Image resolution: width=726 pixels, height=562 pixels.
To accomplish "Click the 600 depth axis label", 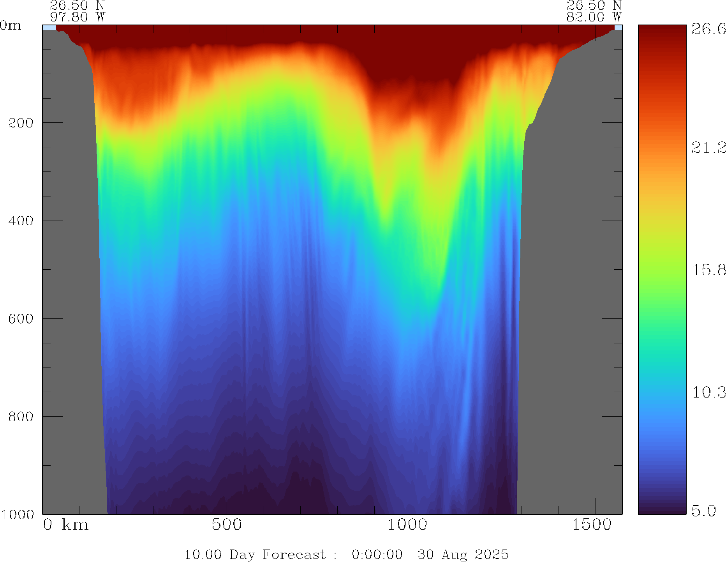I will pos(21,319).
